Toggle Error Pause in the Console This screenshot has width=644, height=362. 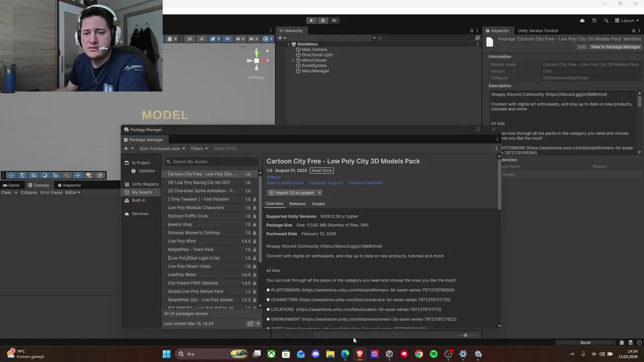pos(51,193)
